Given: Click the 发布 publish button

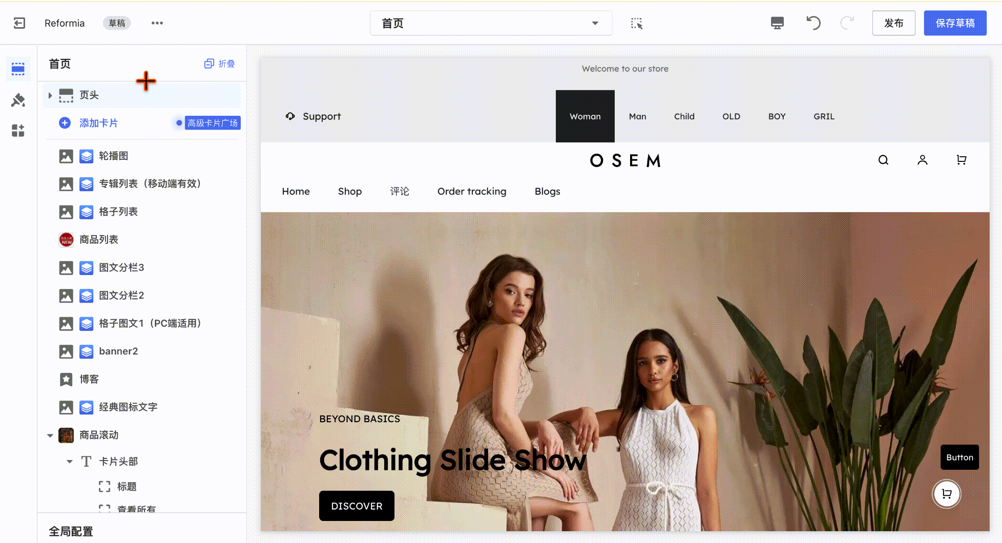Looking at the screenshot, I should 893,23.
